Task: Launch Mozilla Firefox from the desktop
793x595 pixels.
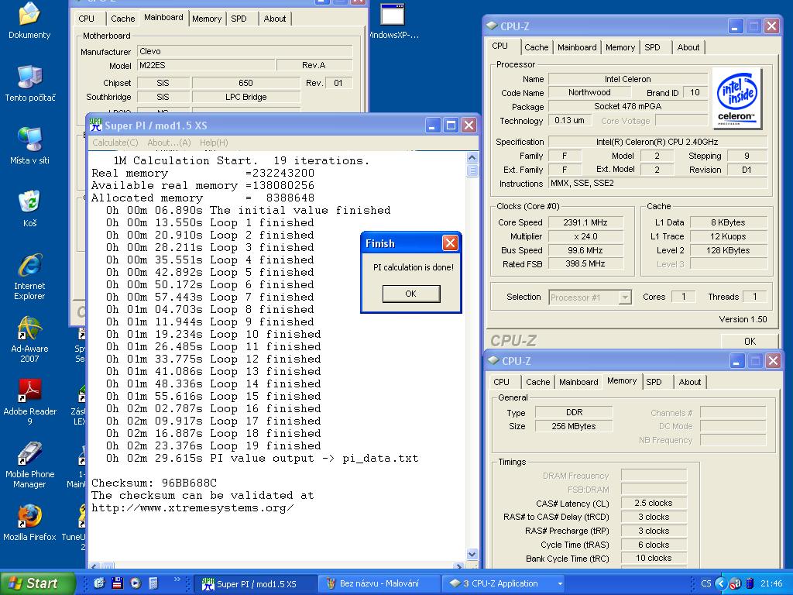Action: 30,522
